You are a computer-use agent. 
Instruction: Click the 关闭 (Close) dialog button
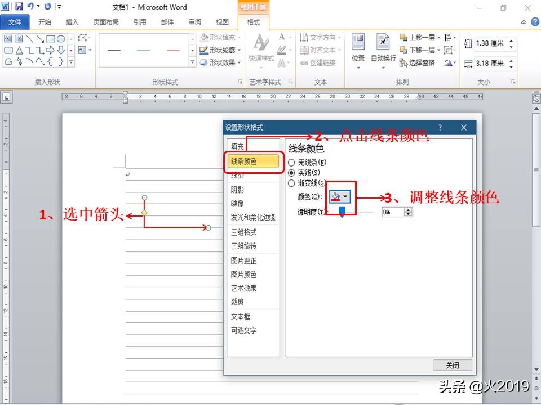click(x=453, y=365)
